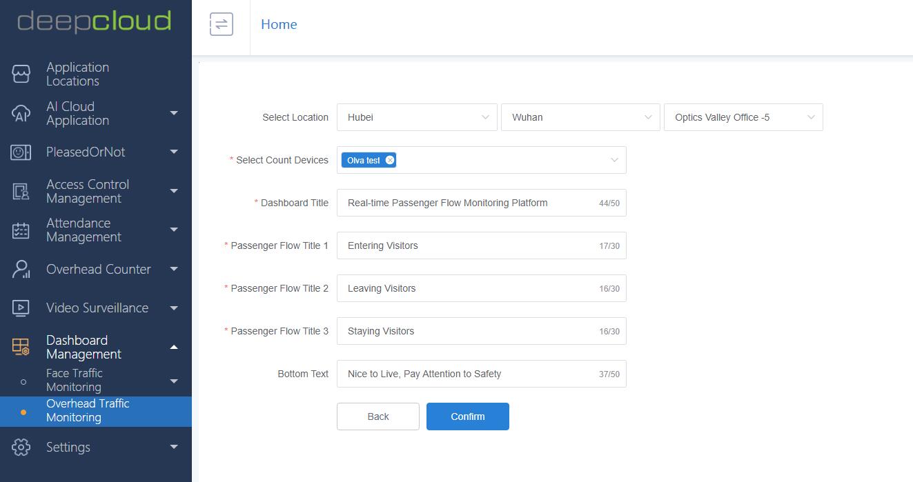Select Overhead Traffic Monitoring menu item
913x482 pixels.
click(88, 410)
